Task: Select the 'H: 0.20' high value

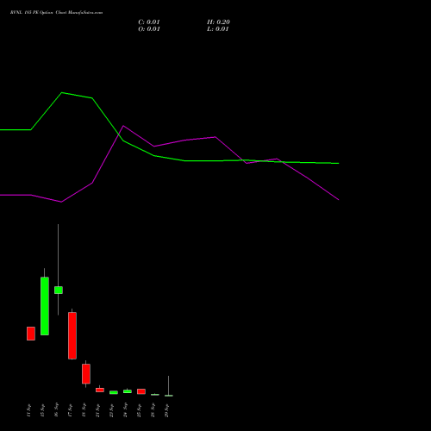Action: 218,22
